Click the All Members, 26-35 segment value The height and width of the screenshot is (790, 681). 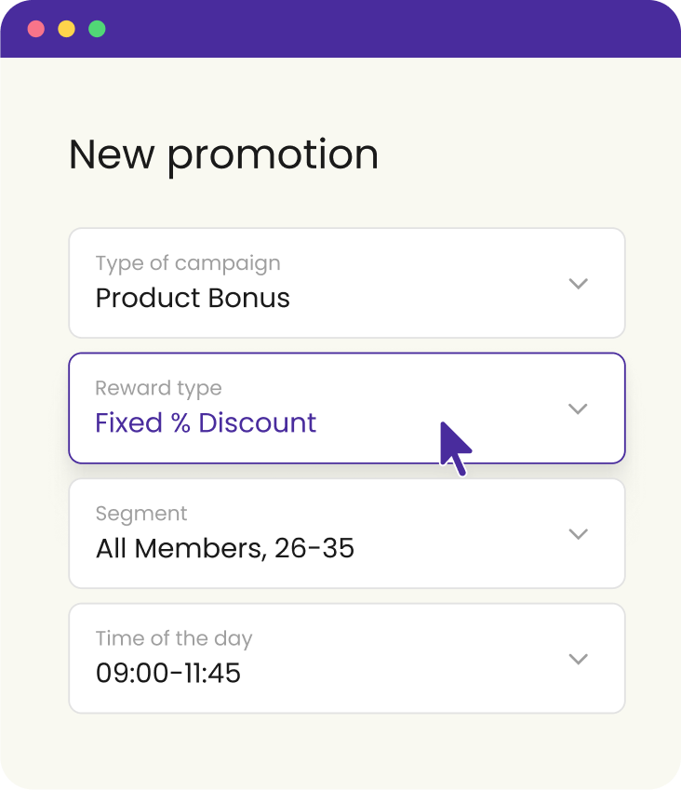coord(225,548)
